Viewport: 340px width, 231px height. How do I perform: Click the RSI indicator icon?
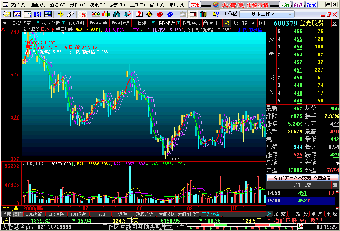(x=38, y=14)
